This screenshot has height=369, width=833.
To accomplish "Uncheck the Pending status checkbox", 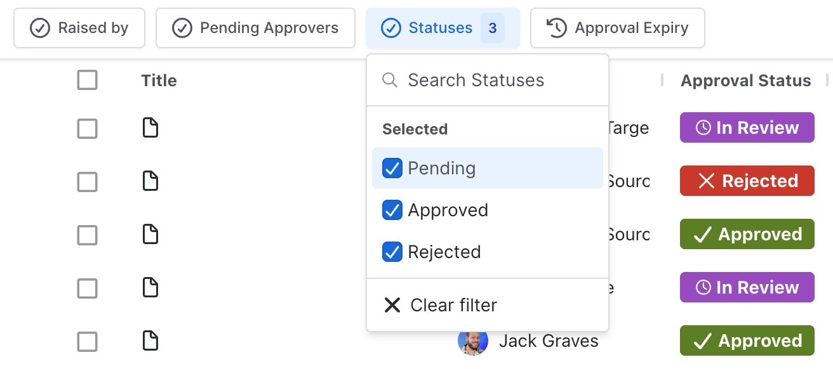I will coord(392,169).
